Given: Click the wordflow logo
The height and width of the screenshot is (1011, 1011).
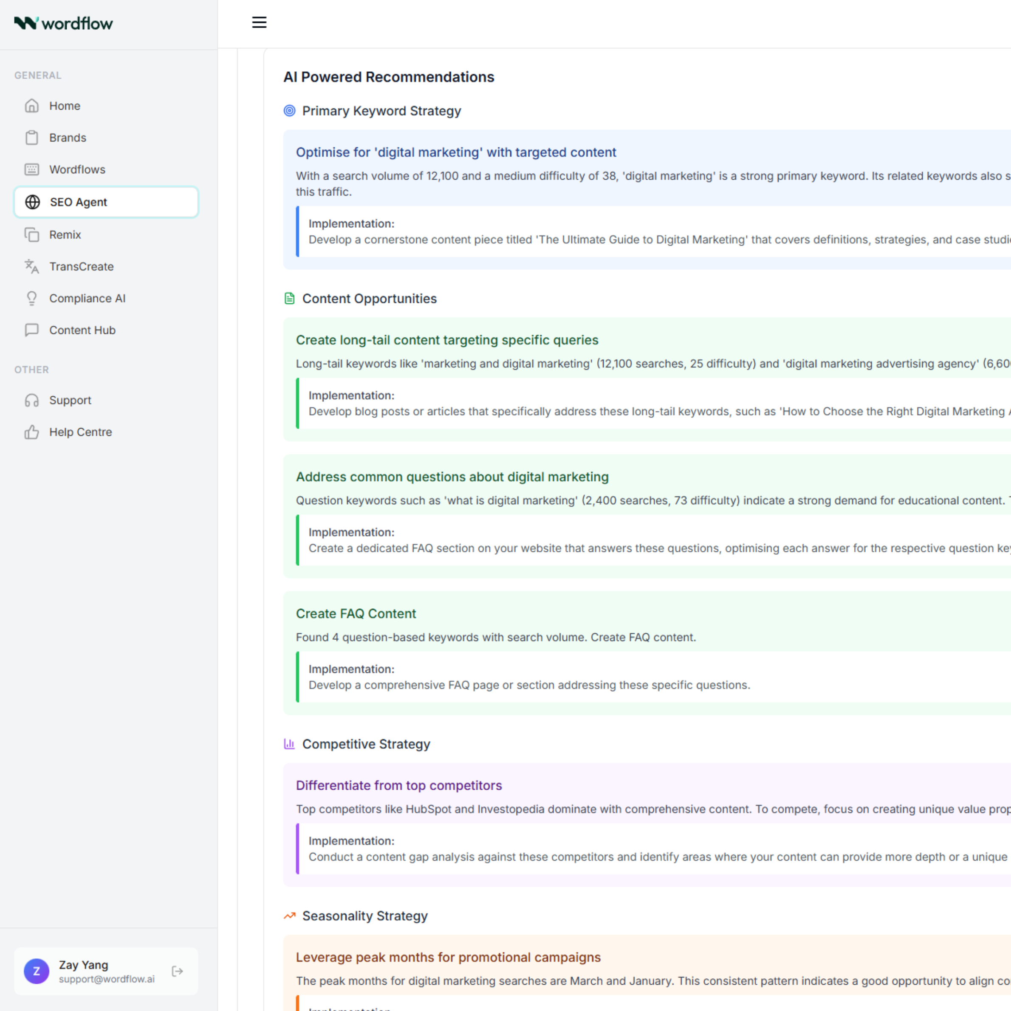Looking at the screenshot, I should pyautogui.click(x=63, y=23).
